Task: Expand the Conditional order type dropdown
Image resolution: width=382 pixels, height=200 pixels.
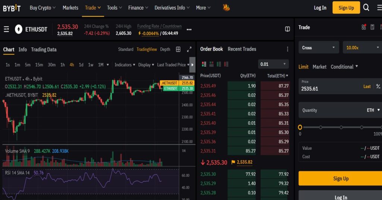Action: pyautogui.click(x=344, y=67)
